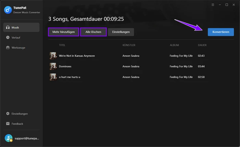Click the TunePat logo icon
This screenshot has height=147, width=240.
pyautogui.click(x=8, y=10)
